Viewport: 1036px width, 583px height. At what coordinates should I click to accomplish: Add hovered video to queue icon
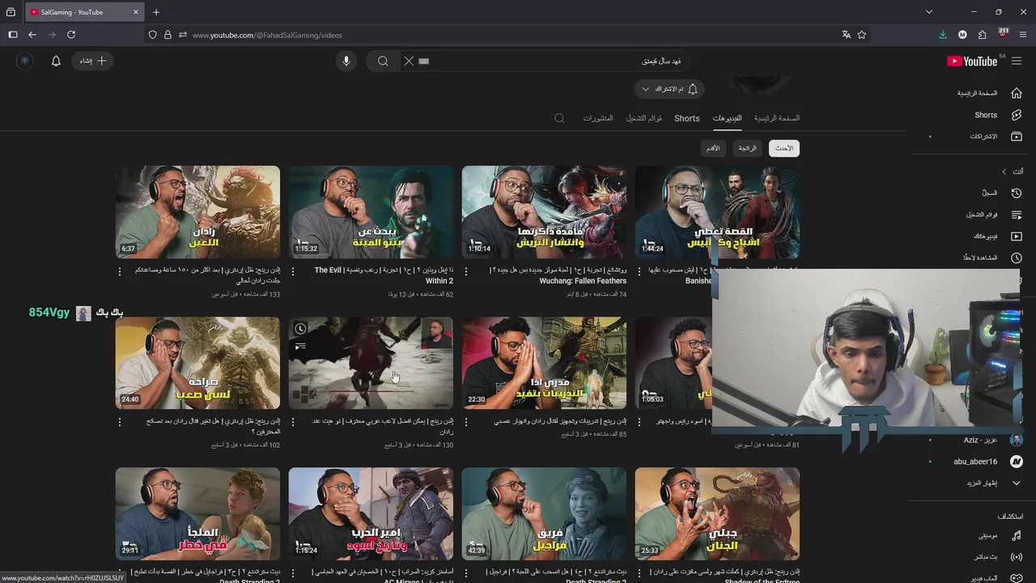[300, 347]
